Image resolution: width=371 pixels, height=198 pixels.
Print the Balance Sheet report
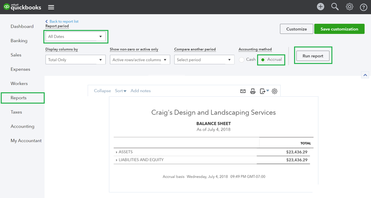253,91
